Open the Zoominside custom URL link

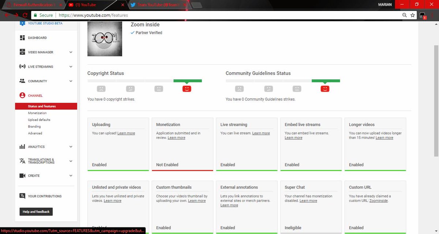point(379,201)
